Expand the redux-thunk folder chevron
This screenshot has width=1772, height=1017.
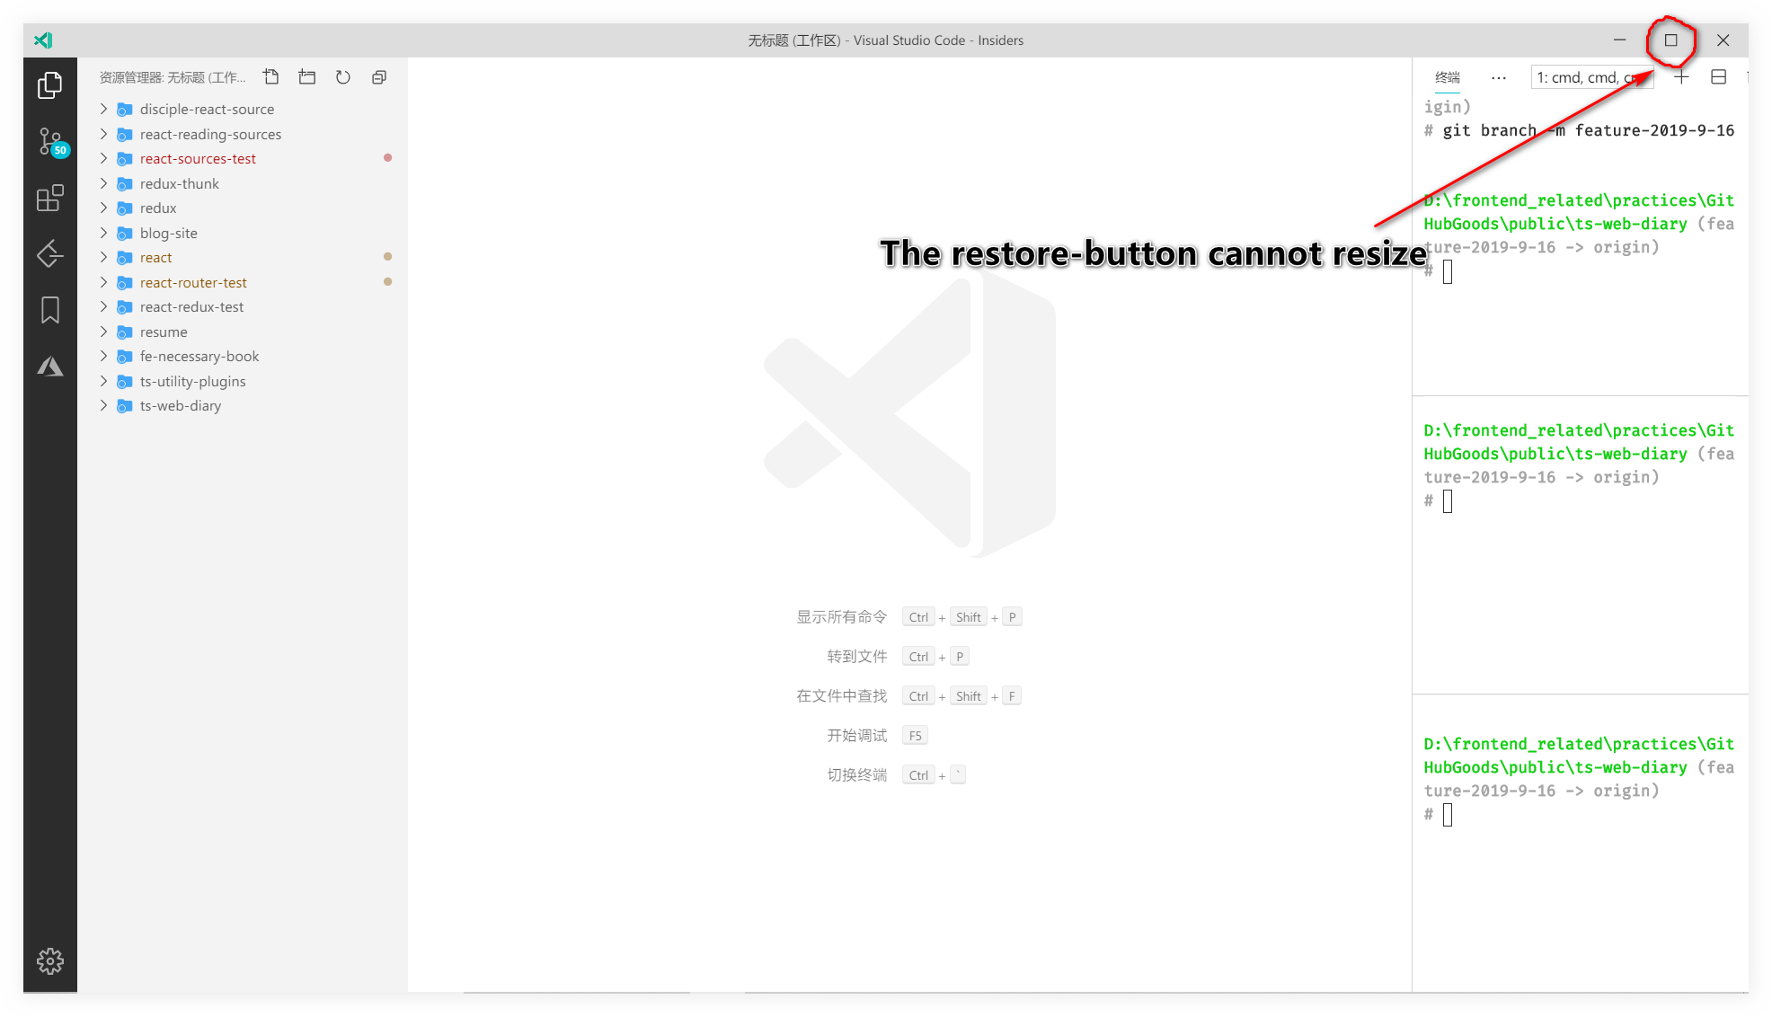coord(103,183)
